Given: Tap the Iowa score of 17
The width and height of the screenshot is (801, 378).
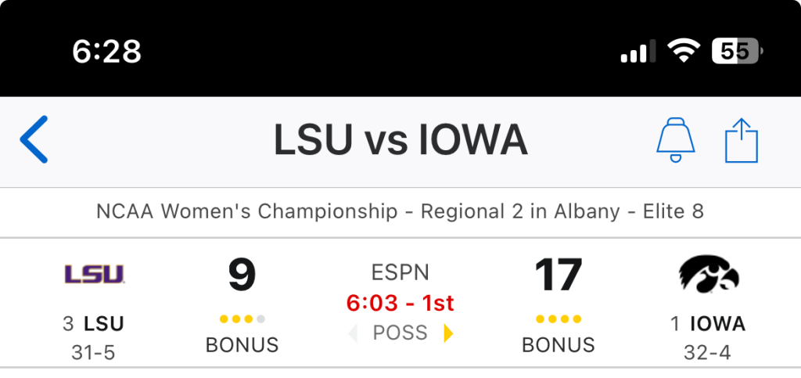Looking at the screenshot, I should (559, 275).
